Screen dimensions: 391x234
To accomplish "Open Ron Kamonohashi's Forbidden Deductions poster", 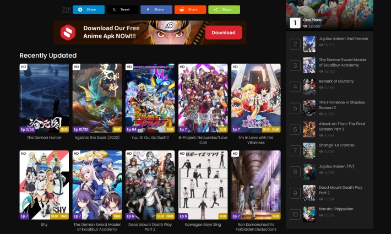I will click(x=256, y=185).
